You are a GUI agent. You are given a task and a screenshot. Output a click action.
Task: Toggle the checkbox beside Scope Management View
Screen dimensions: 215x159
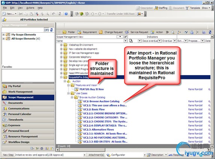point(125,37)
